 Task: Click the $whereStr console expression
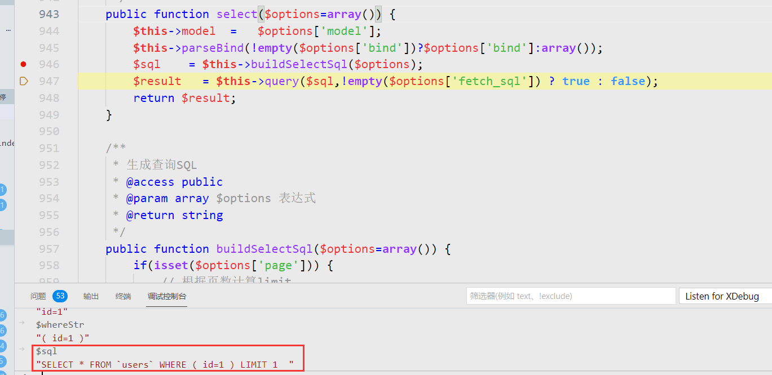60,324
